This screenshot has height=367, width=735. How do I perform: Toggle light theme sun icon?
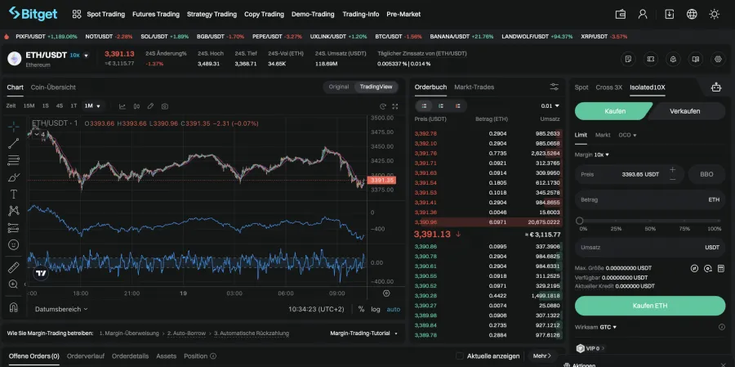click(715, 14)
